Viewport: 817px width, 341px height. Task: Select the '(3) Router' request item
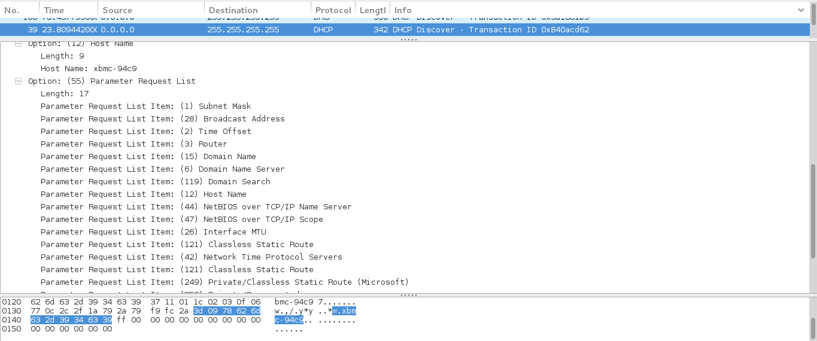(x=133, y=144)
